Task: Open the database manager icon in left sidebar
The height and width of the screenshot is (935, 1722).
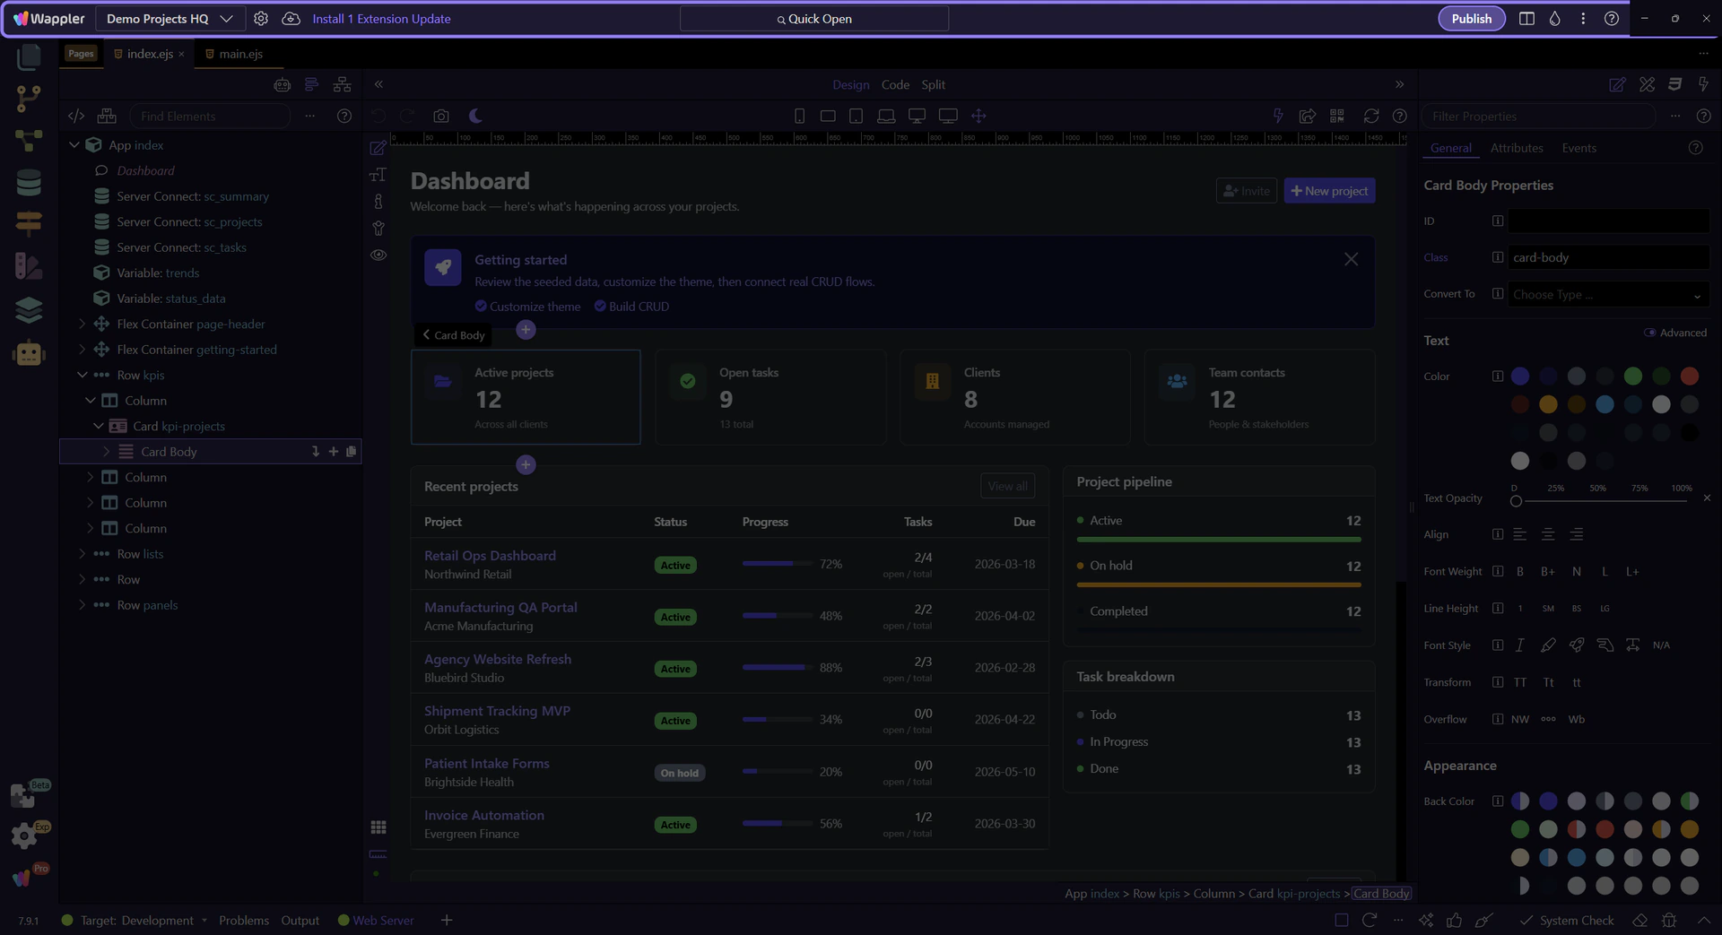Action: click(29, 183)
